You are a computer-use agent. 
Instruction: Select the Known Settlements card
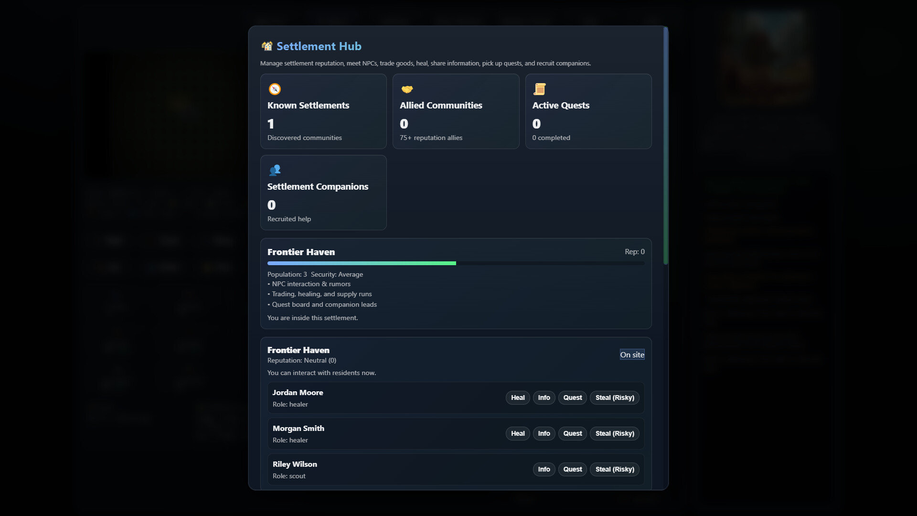pyautogui.click(x=323, y=111)
